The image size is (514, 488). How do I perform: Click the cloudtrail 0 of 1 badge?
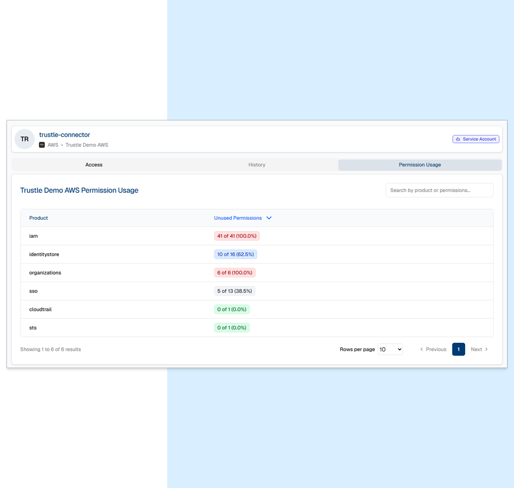pos(232,309)
